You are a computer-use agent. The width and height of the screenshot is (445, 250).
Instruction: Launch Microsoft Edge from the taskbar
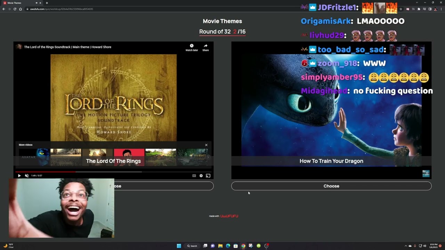(x=228, y=246)
